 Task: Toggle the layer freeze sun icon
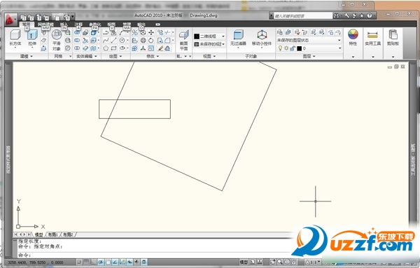point(286,48)
